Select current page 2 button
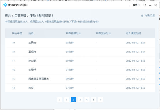The width and height of the screenshot is (160, 110). (x=73, y=100)
